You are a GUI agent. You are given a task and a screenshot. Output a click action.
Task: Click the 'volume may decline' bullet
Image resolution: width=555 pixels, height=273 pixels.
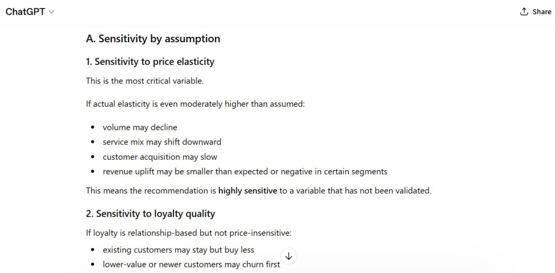coord(140,127)
